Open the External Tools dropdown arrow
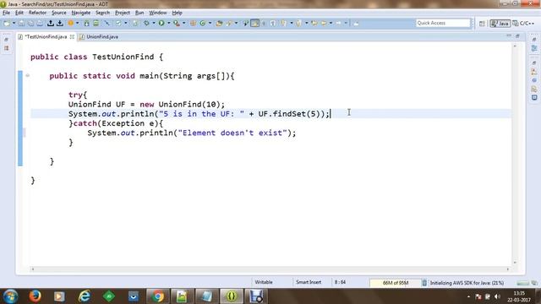Viewport: 541px width, 304px height. (184, 23)
